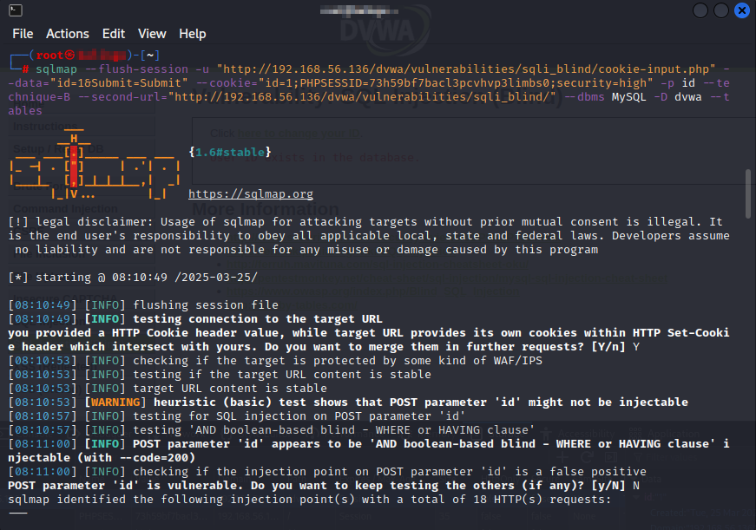Open the Actions menu
Viewport: 756px width, 530px height.
68,34
